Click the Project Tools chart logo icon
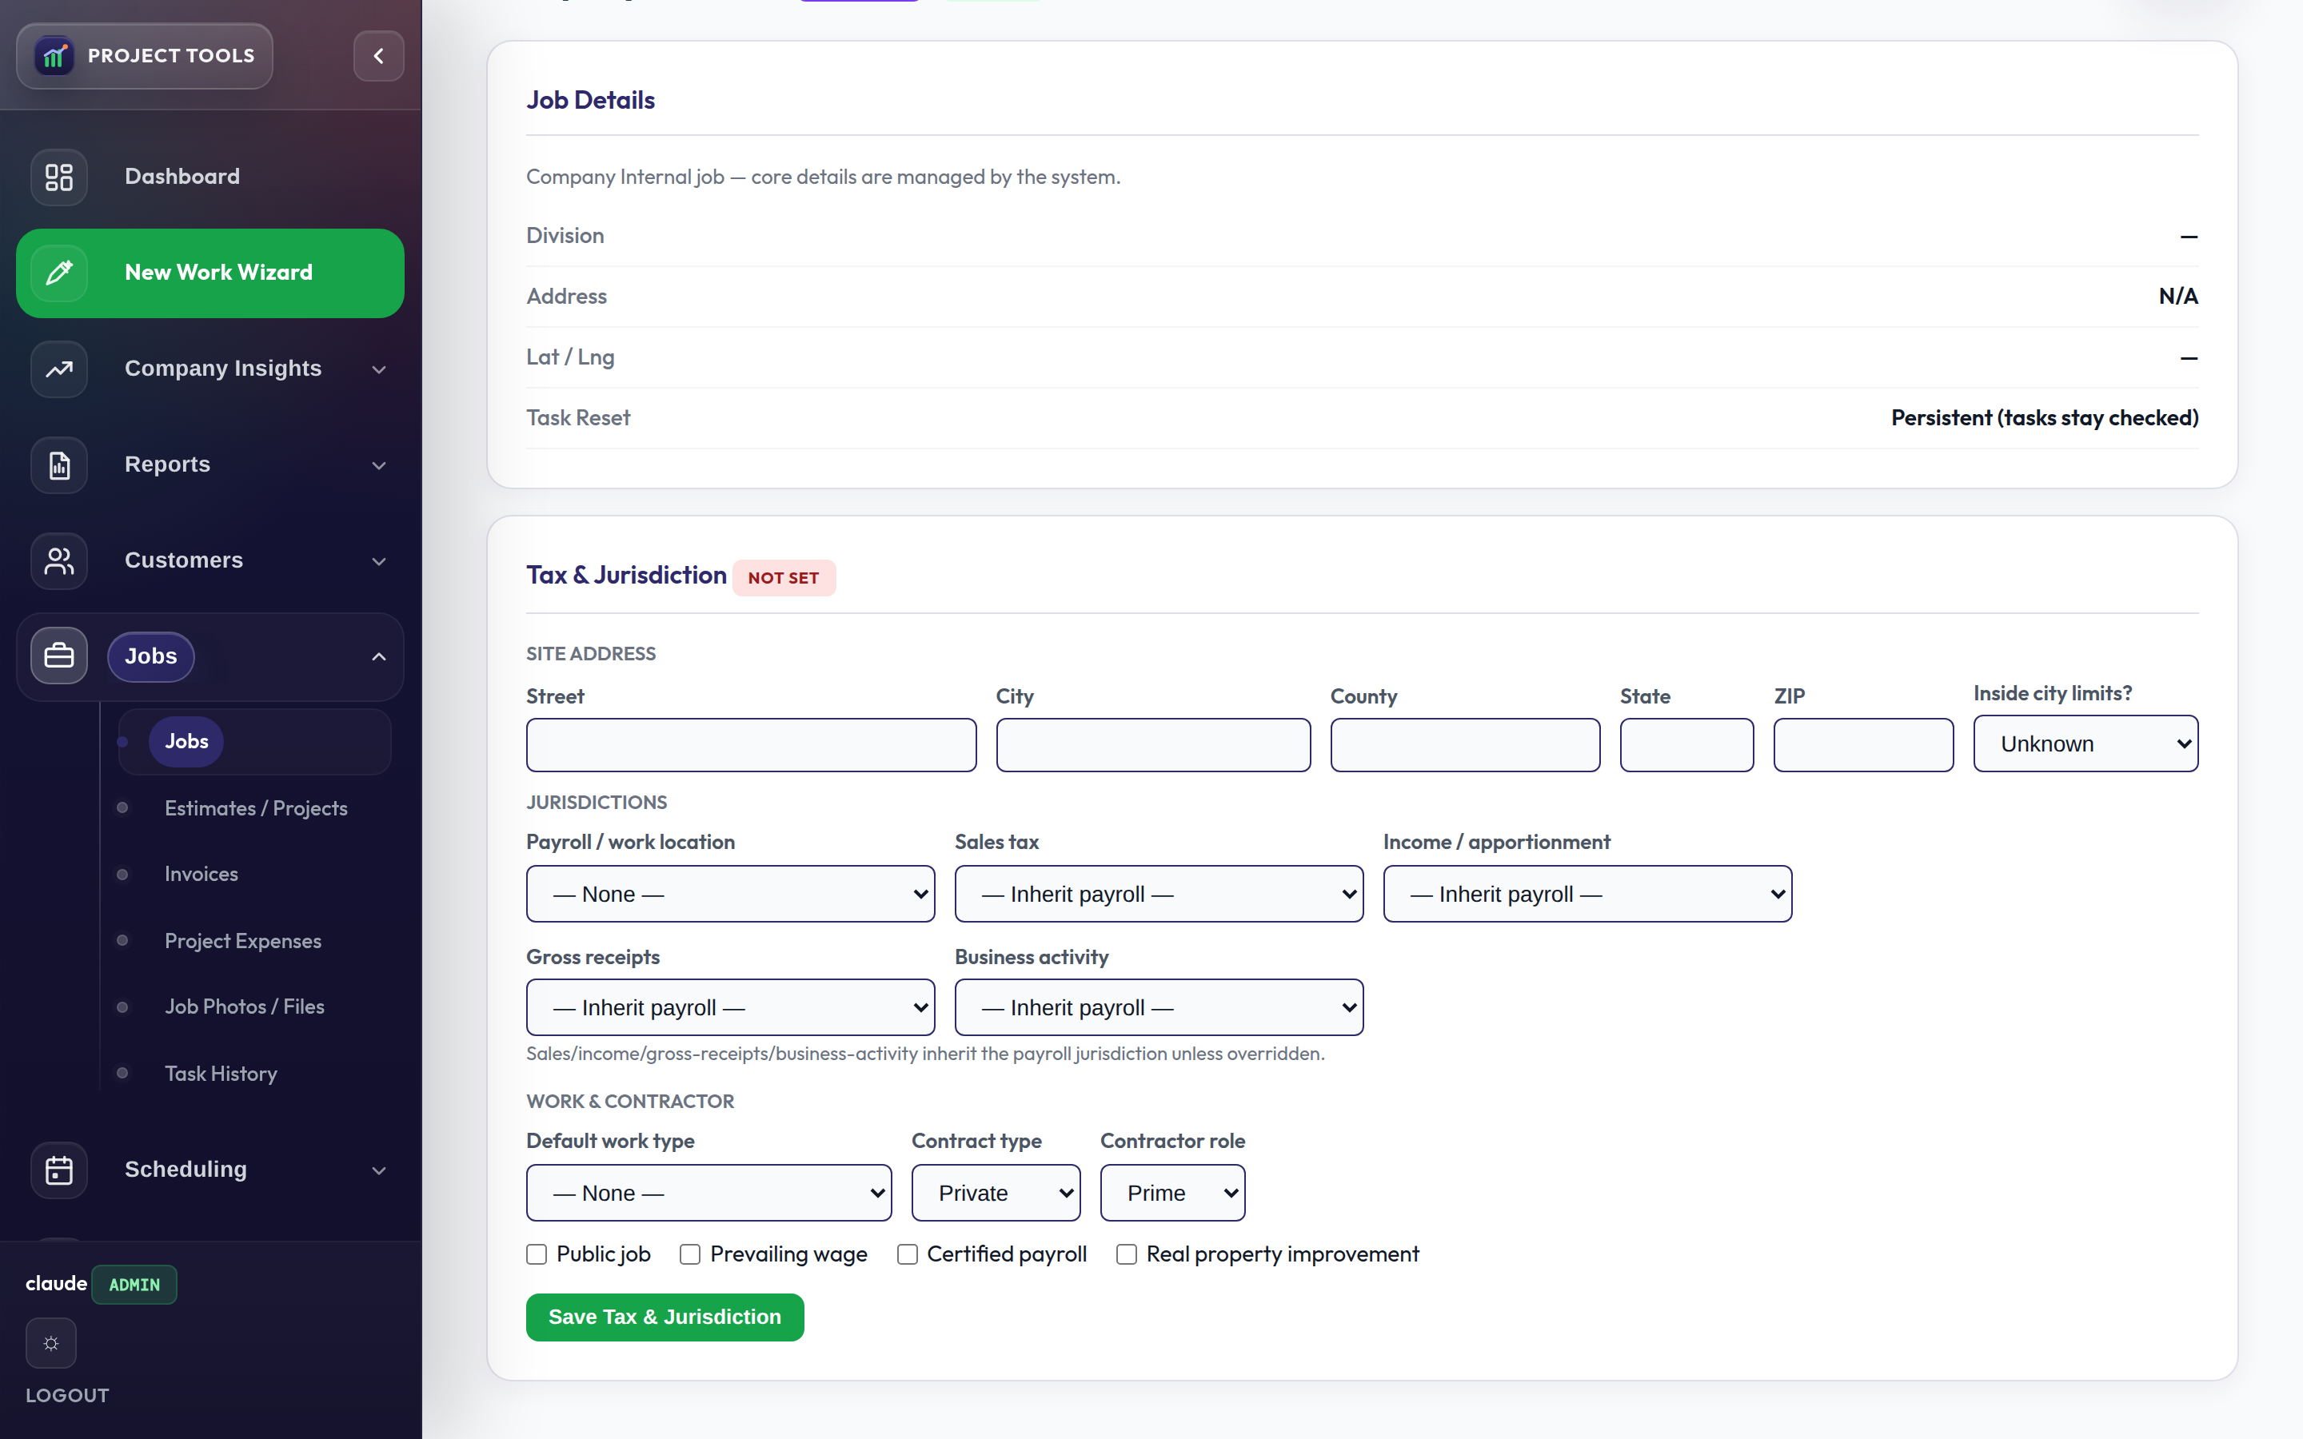This screenshot has width=2303, height=1439. click(54, 56)
